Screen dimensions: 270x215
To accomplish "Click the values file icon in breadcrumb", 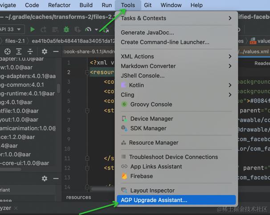I will (253, 41).
